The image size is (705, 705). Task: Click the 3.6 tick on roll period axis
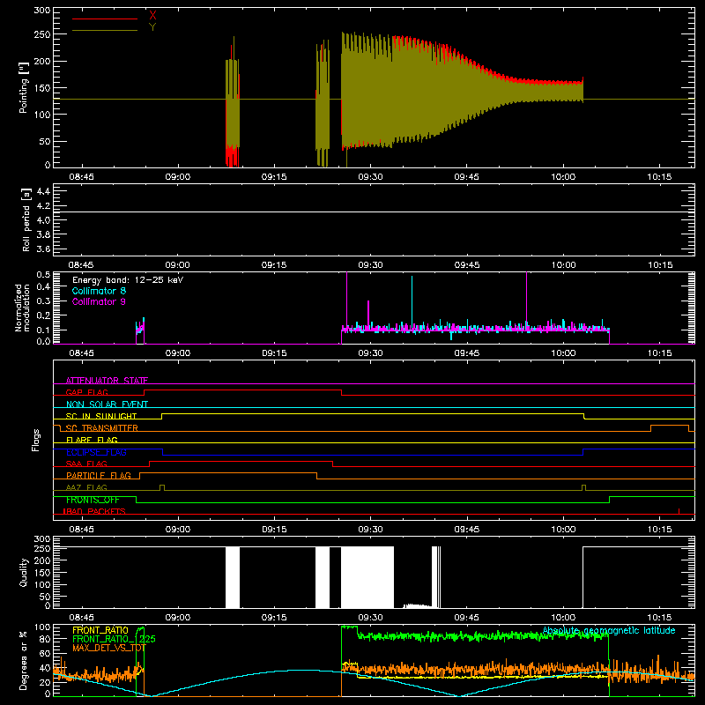(43, 249)
